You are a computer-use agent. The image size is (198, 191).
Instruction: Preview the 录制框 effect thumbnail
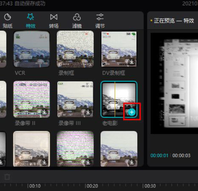point(75,49)
